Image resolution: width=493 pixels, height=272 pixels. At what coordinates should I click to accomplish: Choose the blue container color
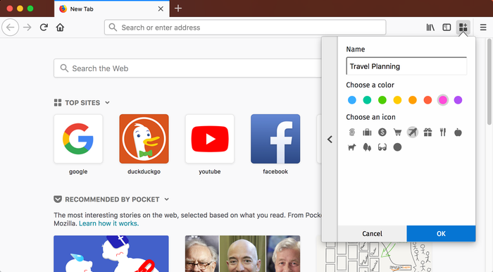point(352,100)
